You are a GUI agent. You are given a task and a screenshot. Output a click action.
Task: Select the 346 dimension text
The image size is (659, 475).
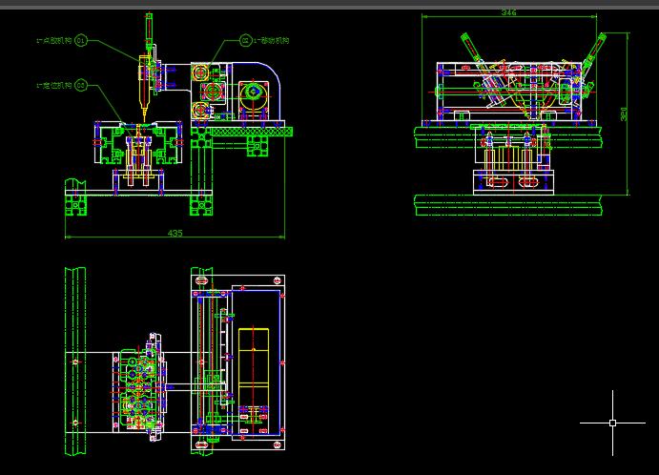click(509, 12)
